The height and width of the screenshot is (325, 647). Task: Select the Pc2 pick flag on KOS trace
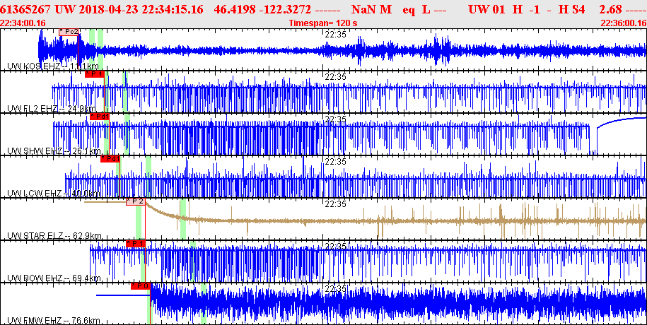click(69, 32)
